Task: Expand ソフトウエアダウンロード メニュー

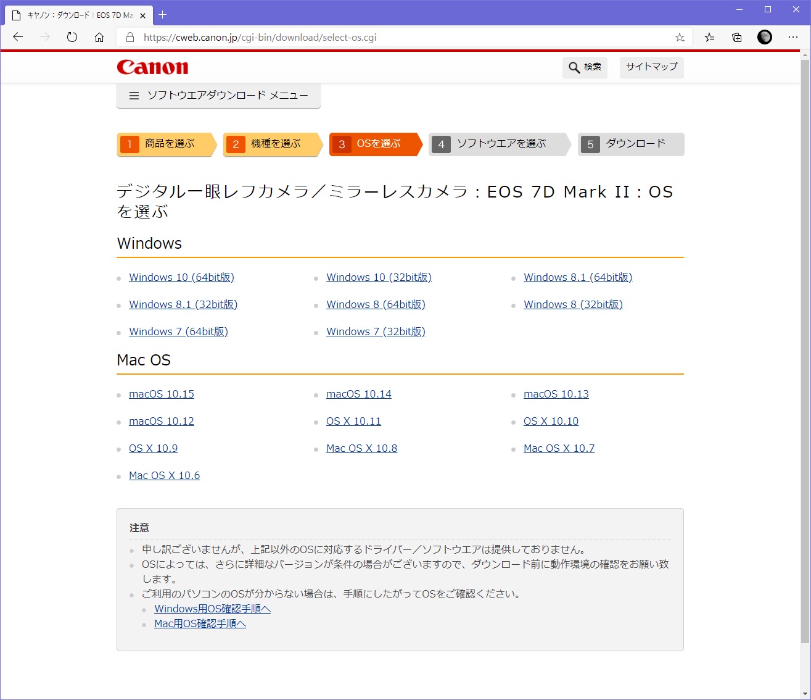Action: tap(218, 96)
